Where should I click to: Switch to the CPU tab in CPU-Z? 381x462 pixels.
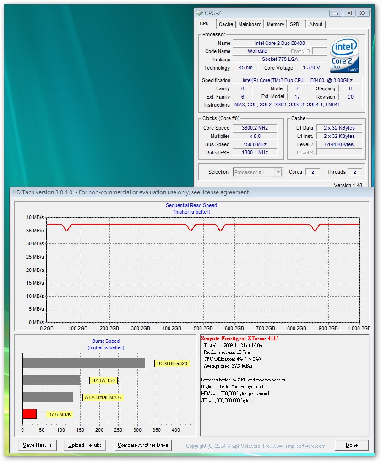point(204,23)
